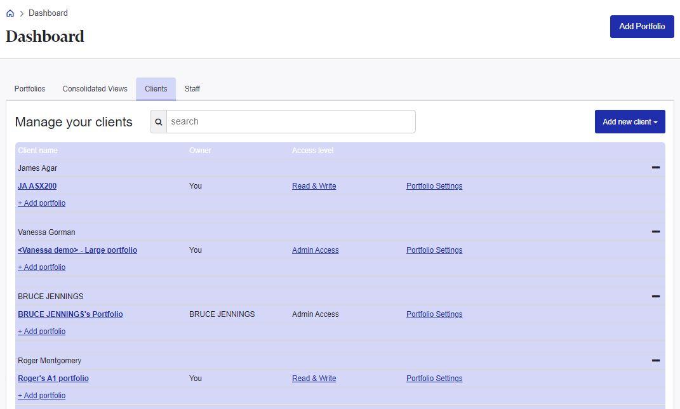Select the Clients tab
This screenshot has height=409, width=680.
(156, 88)
